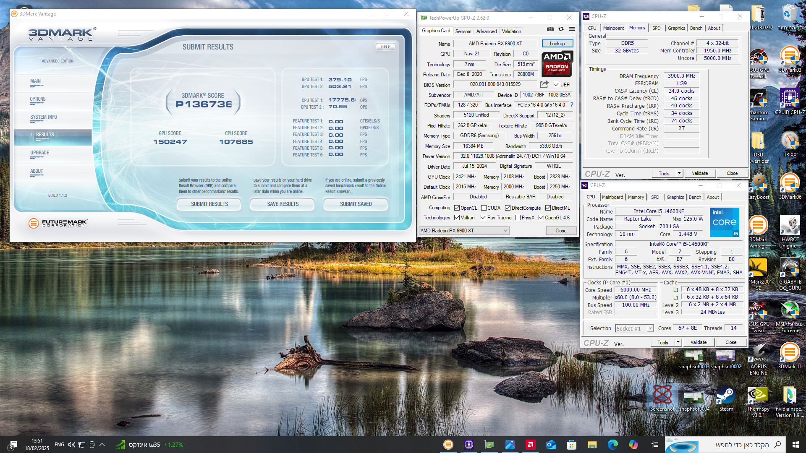This screenshot has width=806, height=453.
Task: Open GIGABYTE OC_GURU desktop icon
Action: tap(790, 274)
